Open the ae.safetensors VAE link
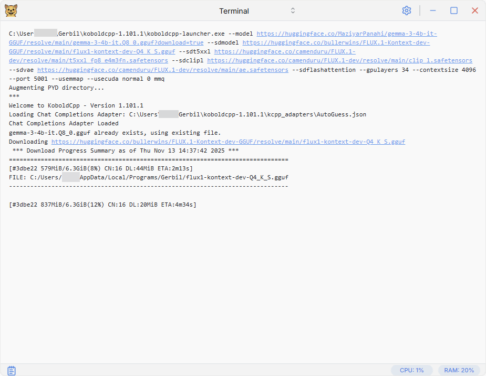The height and width of the screenshot is (376, 486). 162,70
